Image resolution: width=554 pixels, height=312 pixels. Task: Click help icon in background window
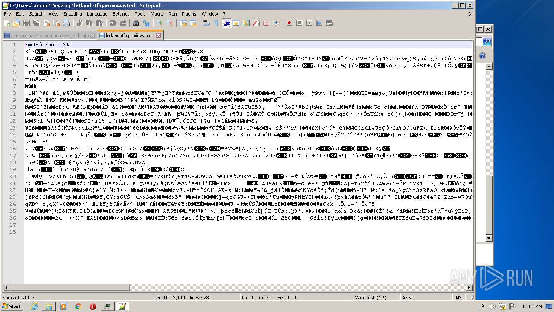[x=483, y=56]
